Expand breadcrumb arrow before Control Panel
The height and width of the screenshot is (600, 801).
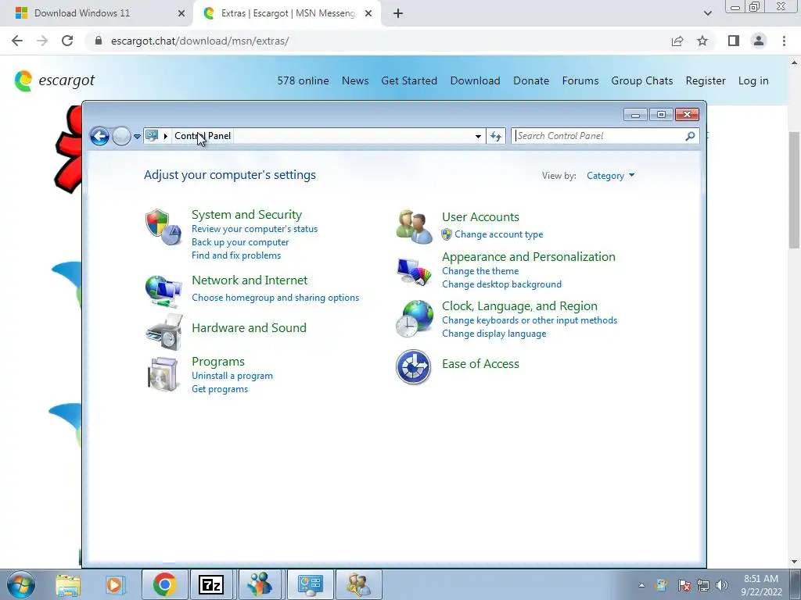(166, 136)
